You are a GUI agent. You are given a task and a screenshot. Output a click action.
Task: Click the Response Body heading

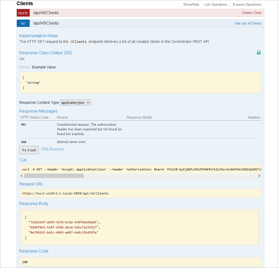(x=34, y=203)
